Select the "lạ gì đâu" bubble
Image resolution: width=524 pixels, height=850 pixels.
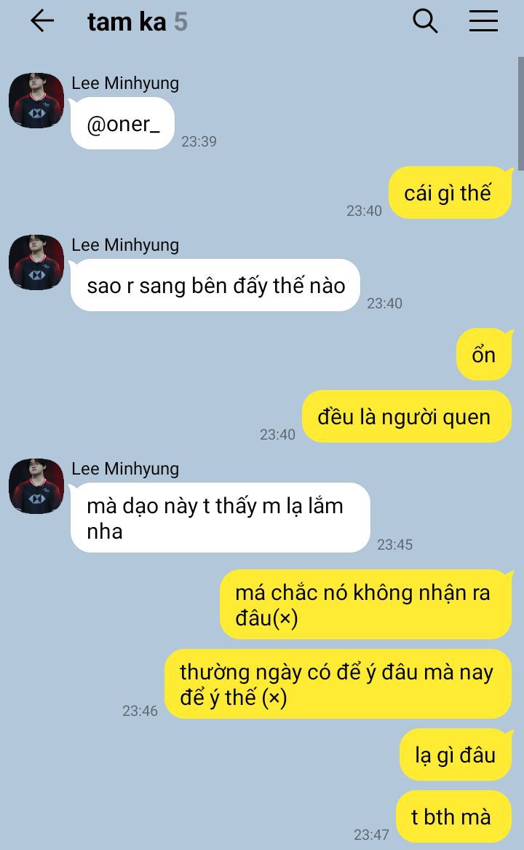click(x=456, y=755)
